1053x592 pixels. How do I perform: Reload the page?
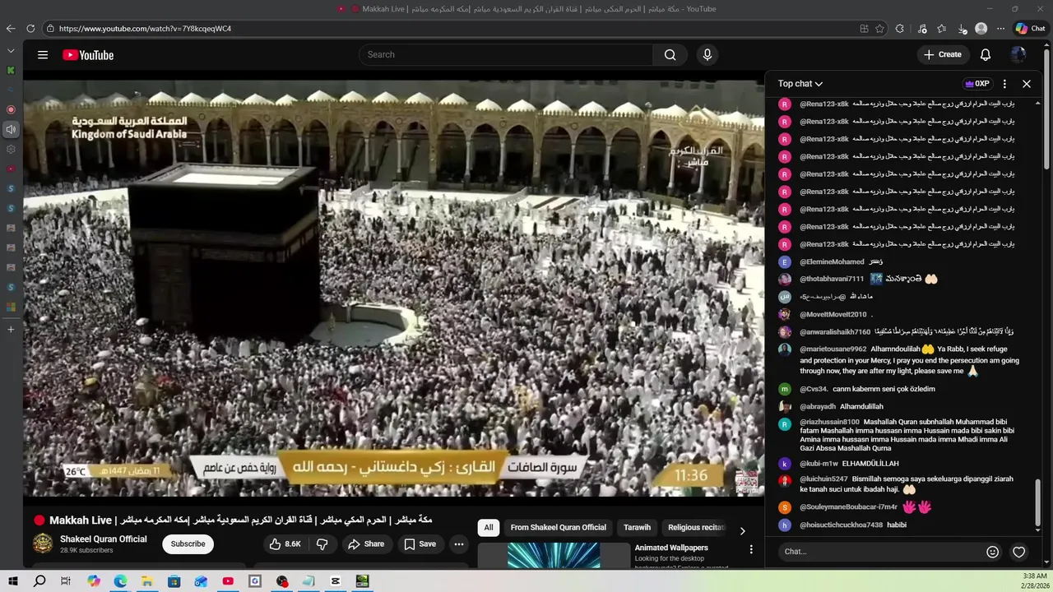[x=30, y=28]
